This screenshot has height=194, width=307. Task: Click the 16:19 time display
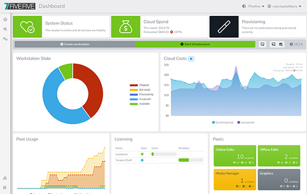298,44
